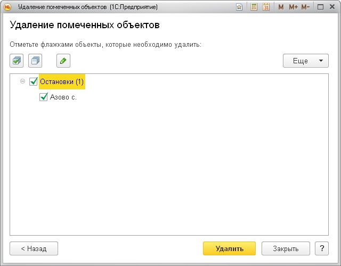Open the Еще dropdown menu
The height and width of the screenshot is (266, 341).
pos(305,61)
